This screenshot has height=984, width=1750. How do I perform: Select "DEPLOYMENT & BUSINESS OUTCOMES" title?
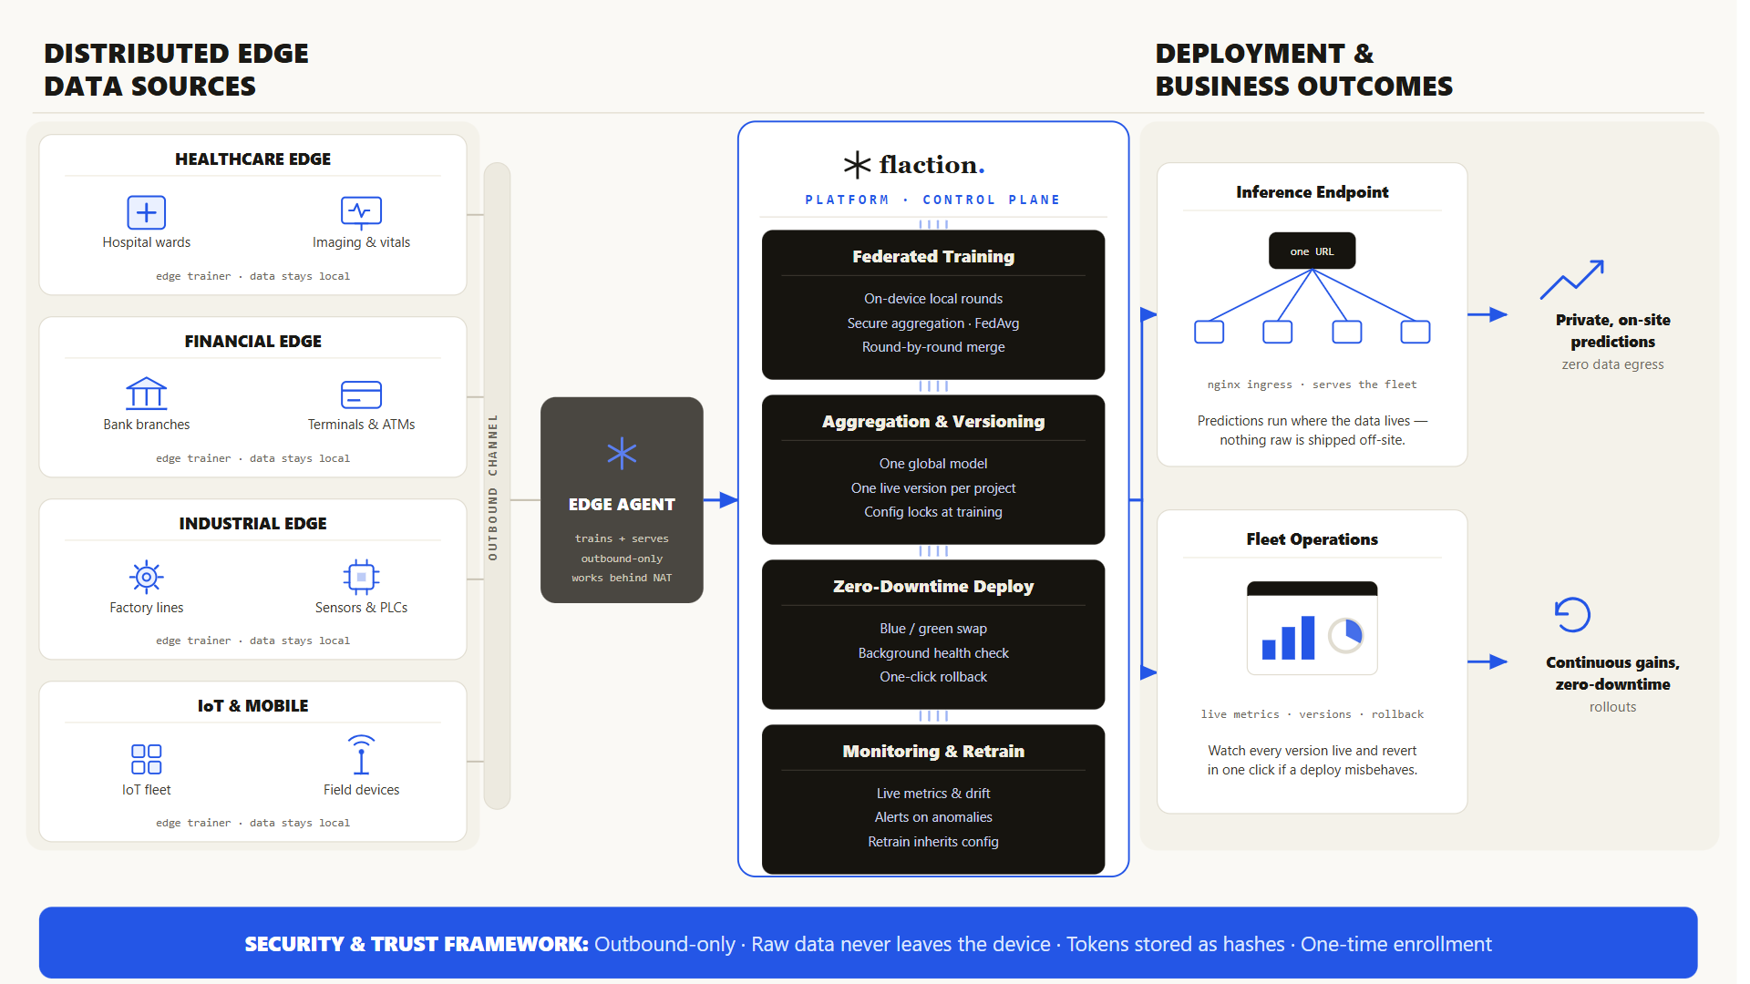(1303, 69)
